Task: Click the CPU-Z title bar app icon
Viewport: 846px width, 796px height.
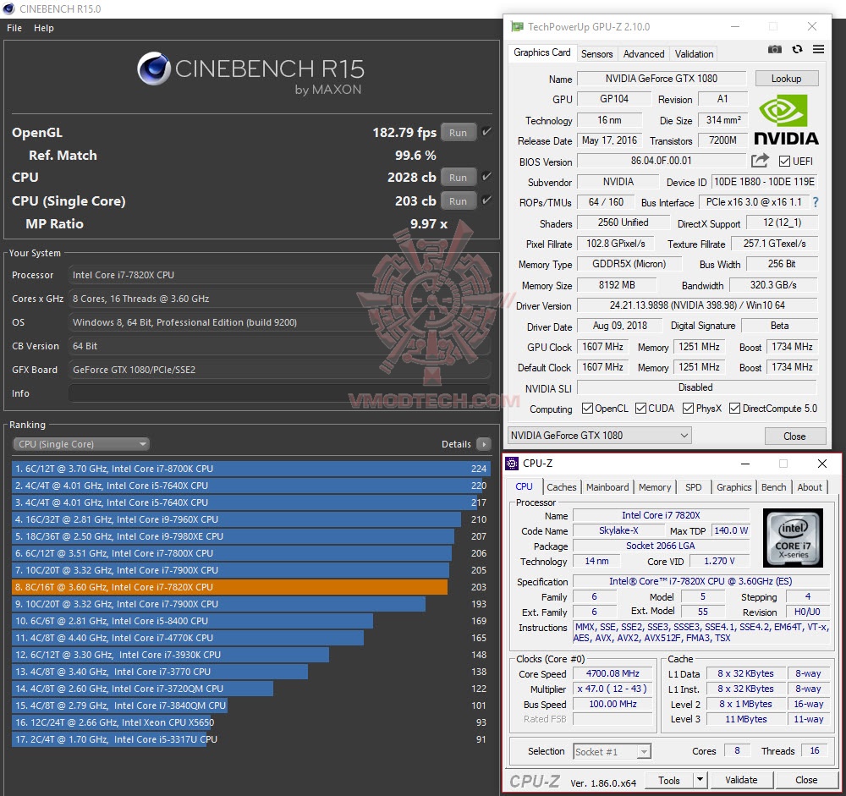Action: click(x=512, y=463)
